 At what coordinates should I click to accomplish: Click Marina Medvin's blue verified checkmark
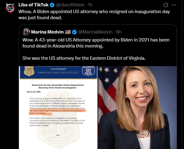74,32
